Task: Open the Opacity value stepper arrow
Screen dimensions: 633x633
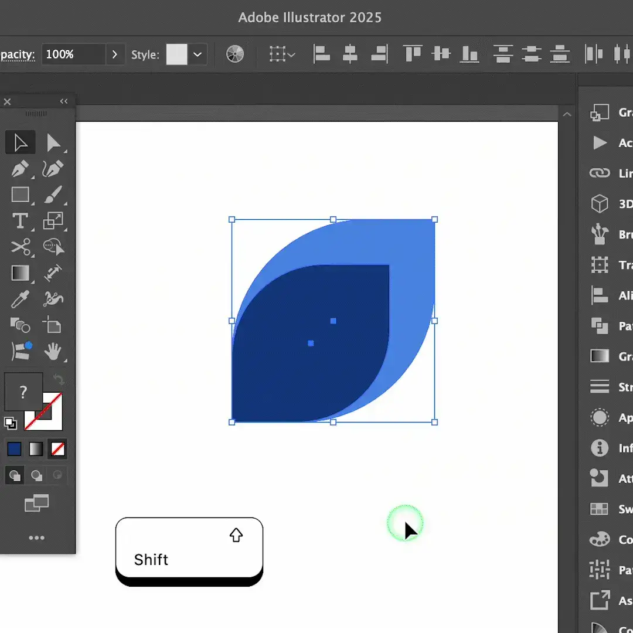Action: 115,54
